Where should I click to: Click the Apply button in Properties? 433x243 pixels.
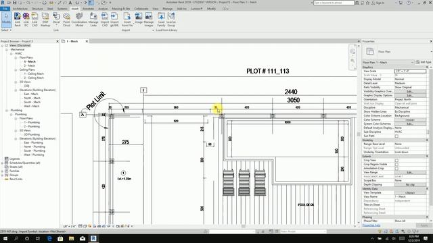424,225
